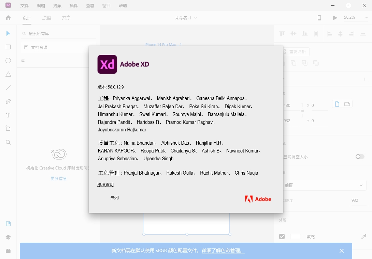Click the X position field
372x259 pixels.
(x=319, y=106)
